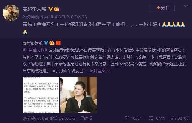Click the HUAWEI P40 Pro 5G source
The image size is (192, 123).
68,17
